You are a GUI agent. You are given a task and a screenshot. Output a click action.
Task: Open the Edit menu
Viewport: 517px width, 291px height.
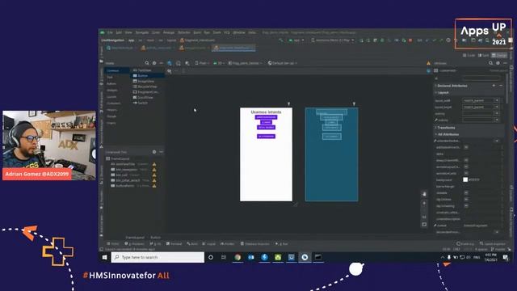tap(119, 32)
